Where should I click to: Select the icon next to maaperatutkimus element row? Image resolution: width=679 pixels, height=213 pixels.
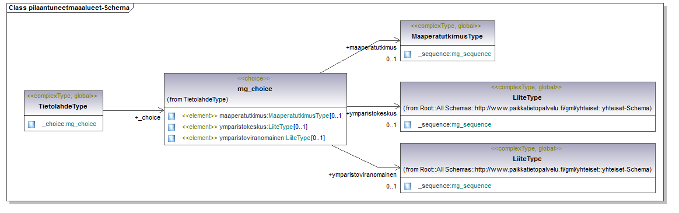click(171, 116)
